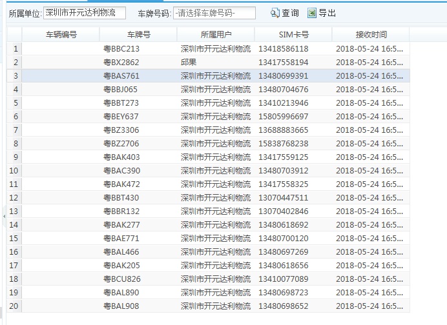Select plate 粤BEY637
This screenshot has height=325, width=447.
tap(121, 117)
